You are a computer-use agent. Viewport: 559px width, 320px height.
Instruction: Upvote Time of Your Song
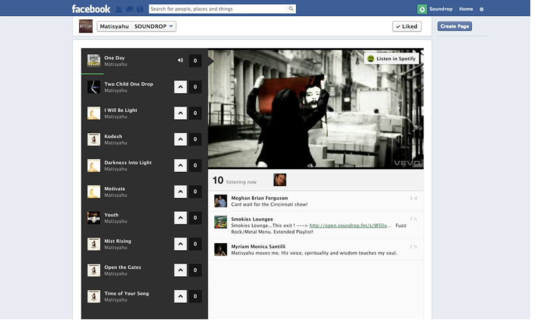(181, 297)
